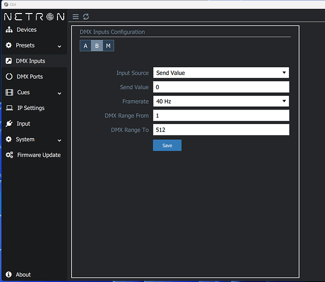Expand the Cues submenu chevron

[59, 94]
